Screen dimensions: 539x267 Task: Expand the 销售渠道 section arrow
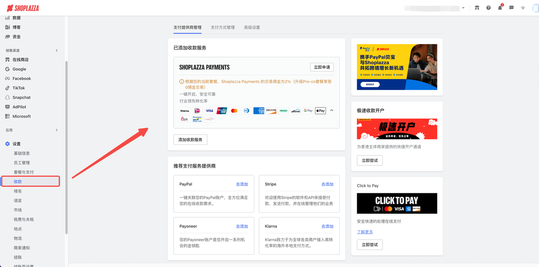click(x=56, y=50)
